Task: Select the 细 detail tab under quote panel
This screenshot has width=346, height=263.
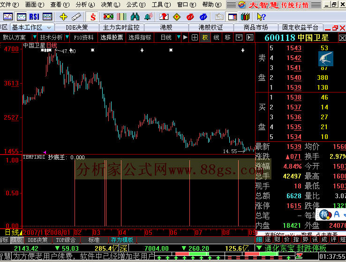Action: [x=259, y=240]
